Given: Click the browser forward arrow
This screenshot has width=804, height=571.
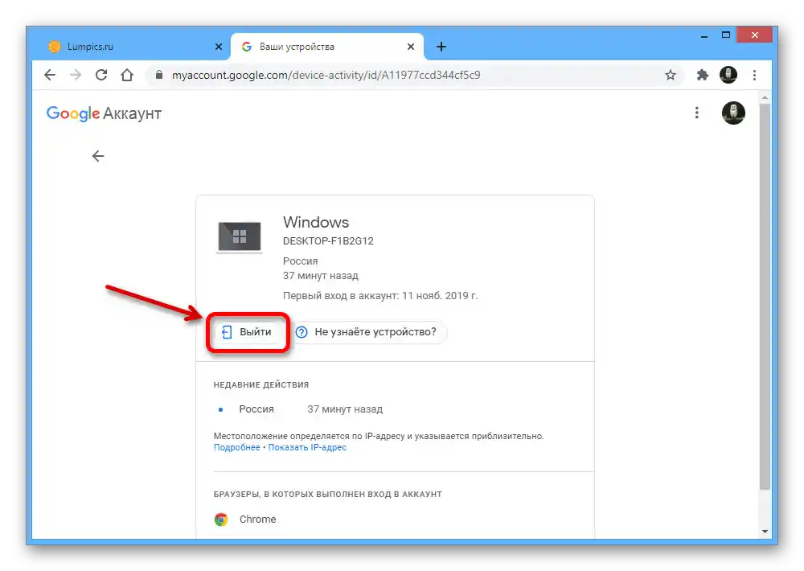Looking at the screenshot, I should (x=76, y=75).
